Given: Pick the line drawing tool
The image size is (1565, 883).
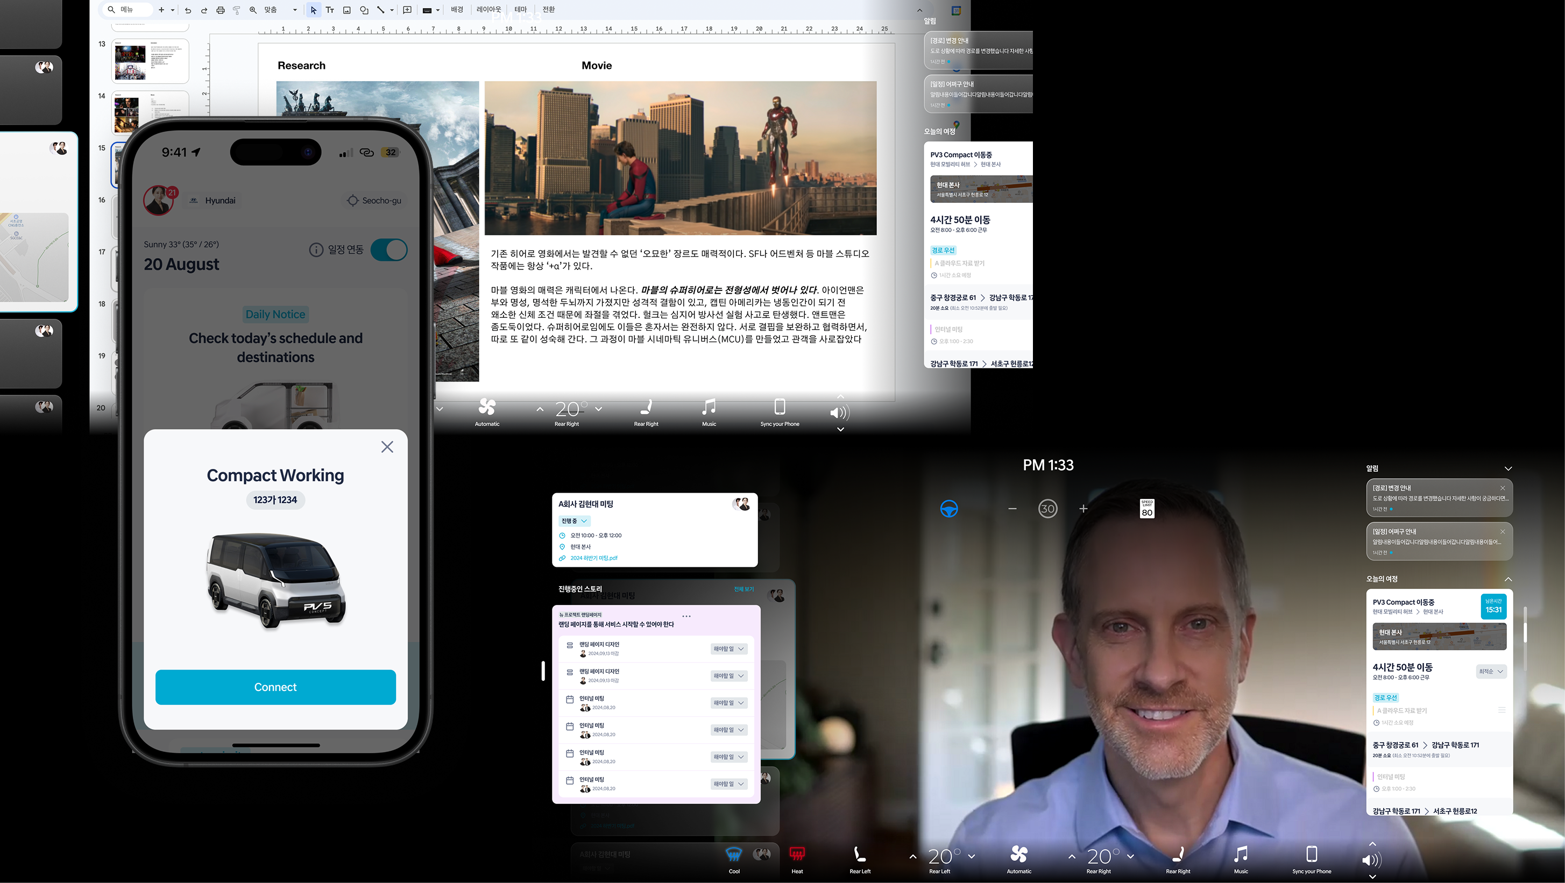Looking at the screenshot, I should (381, 10).
